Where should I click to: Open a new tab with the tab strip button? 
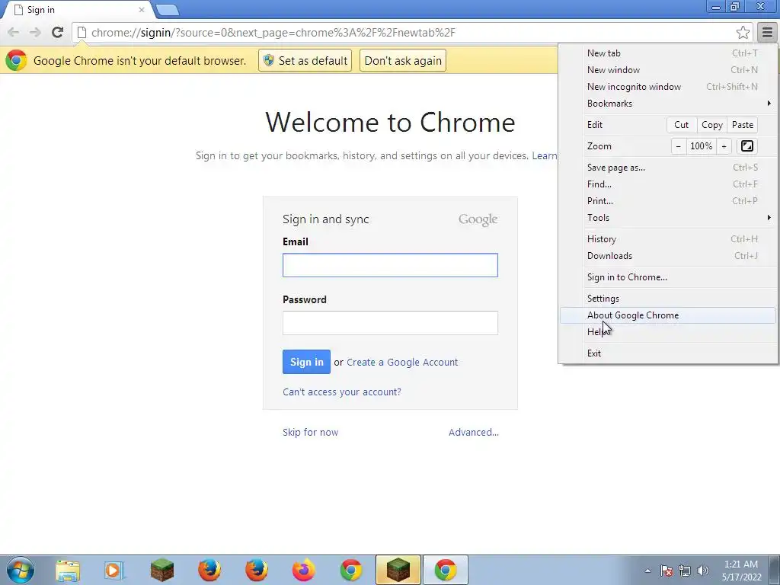coord(167,10)
